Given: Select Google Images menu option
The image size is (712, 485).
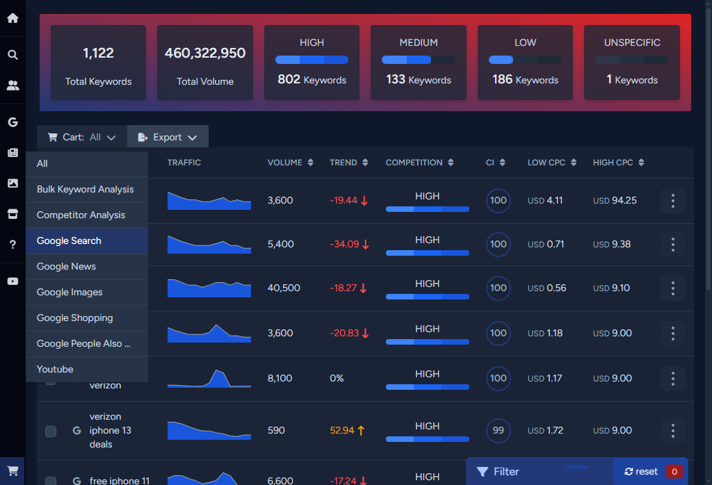Looking at the screenshot, I should pyautogui.click(x=87, y=292).
